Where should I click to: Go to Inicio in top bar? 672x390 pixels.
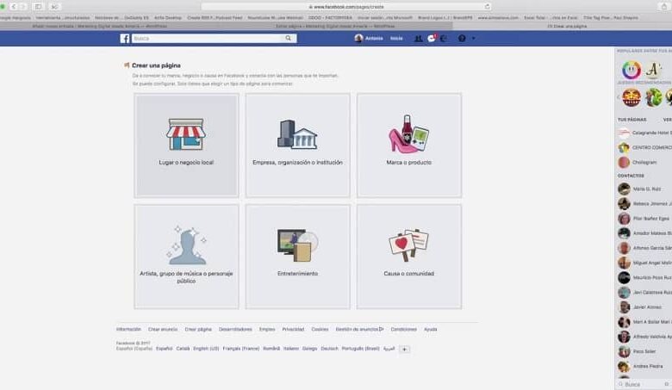click(x=396, y=39)
